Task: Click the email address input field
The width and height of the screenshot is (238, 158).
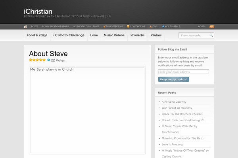Action: [x=183, y=72]
